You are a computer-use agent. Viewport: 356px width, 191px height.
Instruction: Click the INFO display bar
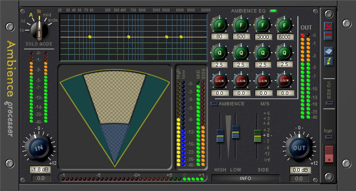coord(246,178)
